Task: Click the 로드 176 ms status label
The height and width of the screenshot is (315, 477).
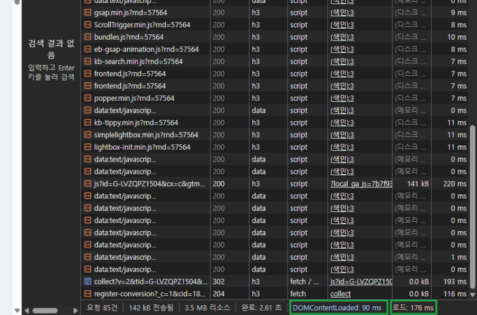Action: click(413, 307)
